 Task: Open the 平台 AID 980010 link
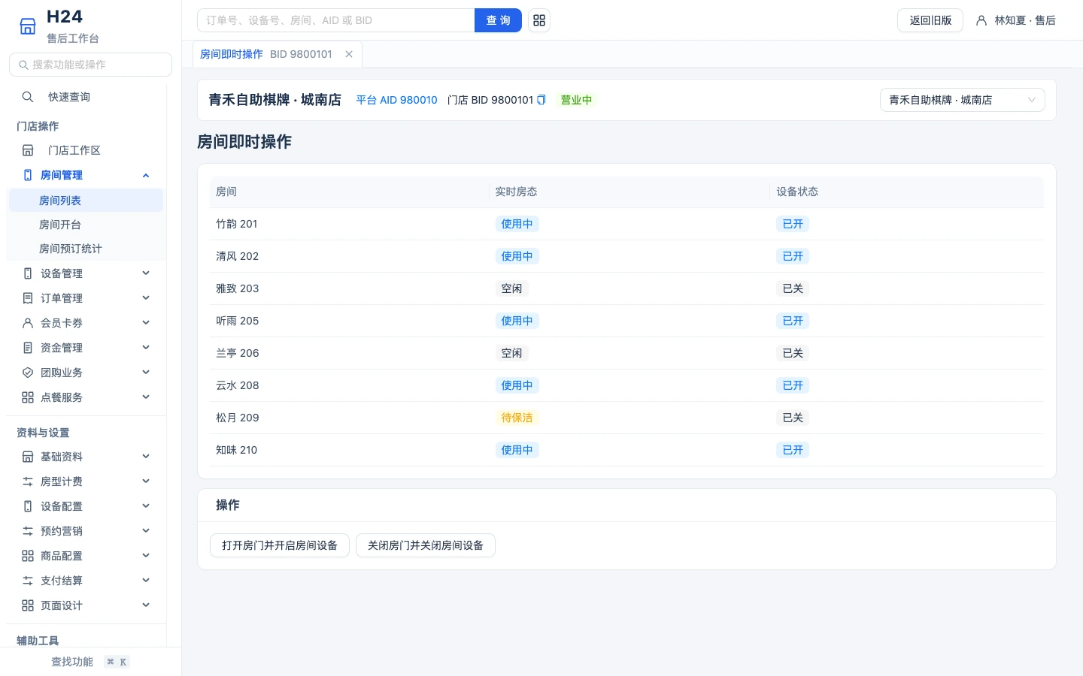396,100
